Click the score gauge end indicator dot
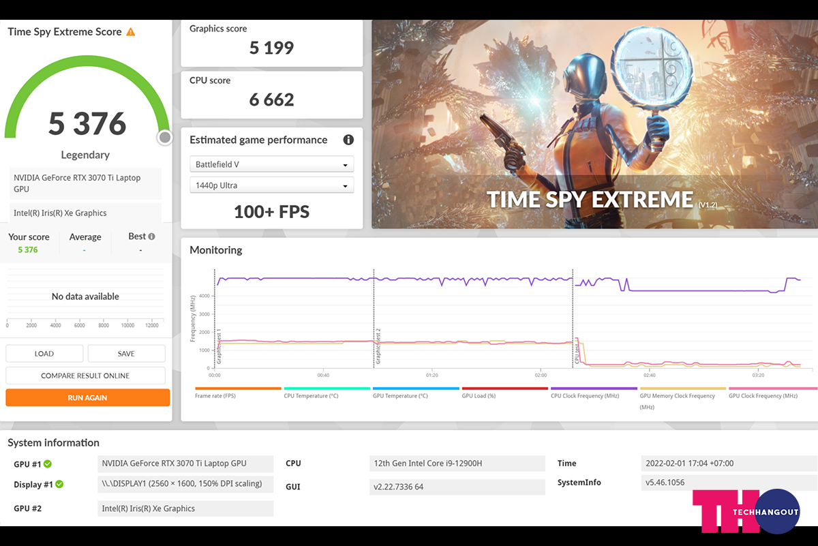Image resolution: width=818 pixels, height=546 pixels. 164,138
